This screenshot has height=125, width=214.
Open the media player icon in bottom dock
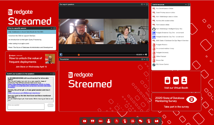tap(84, 121)
